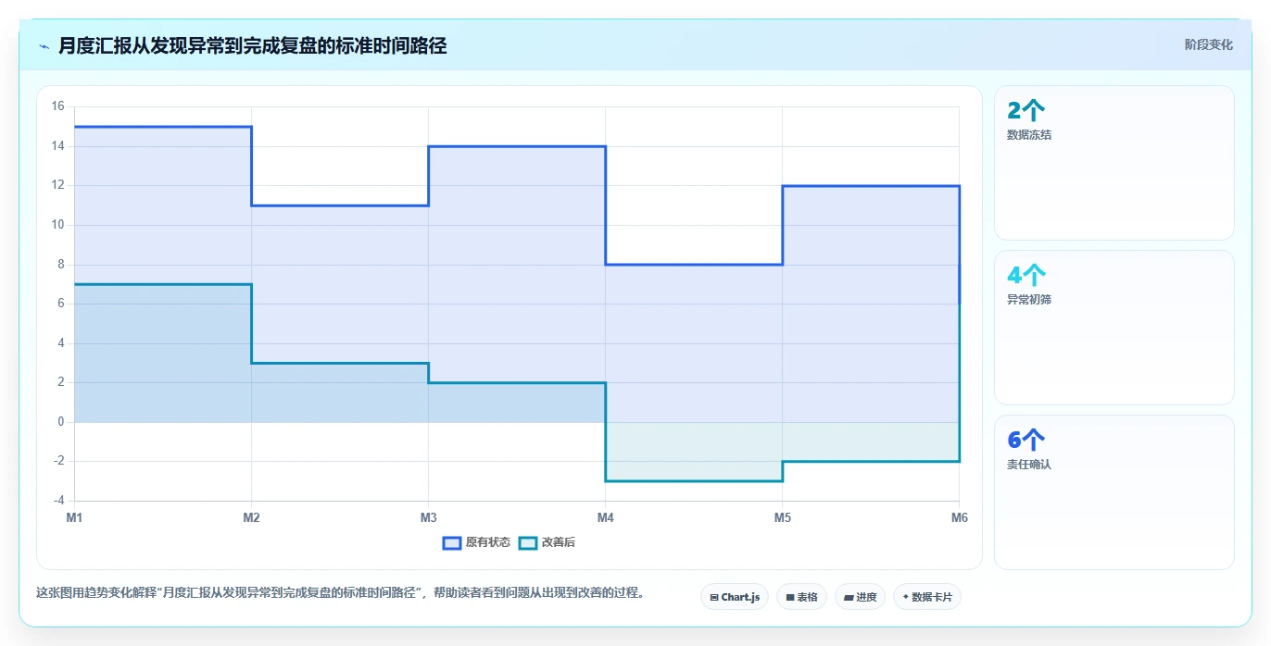
Task: Select the 数据卡片 tag
Action: coord(927,597)
